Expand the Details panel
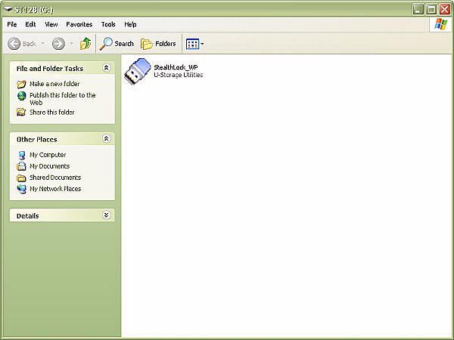This screenshot has width=454, height=340. 107,215
